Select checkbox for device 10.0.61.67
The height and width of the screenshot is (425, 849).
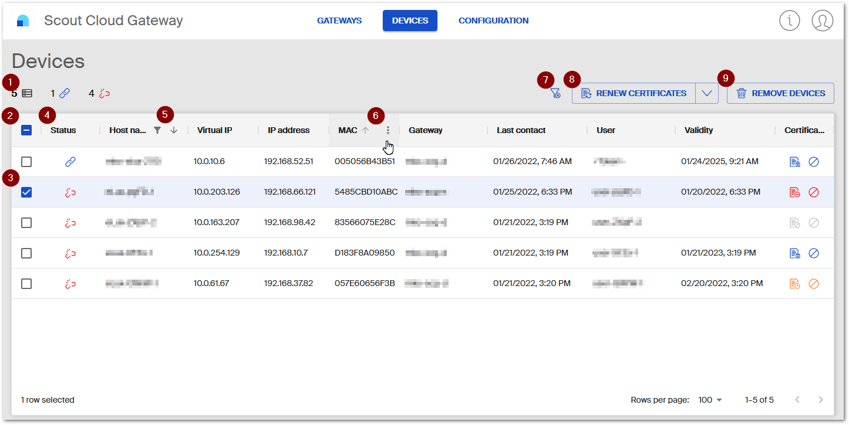[26, 284]
